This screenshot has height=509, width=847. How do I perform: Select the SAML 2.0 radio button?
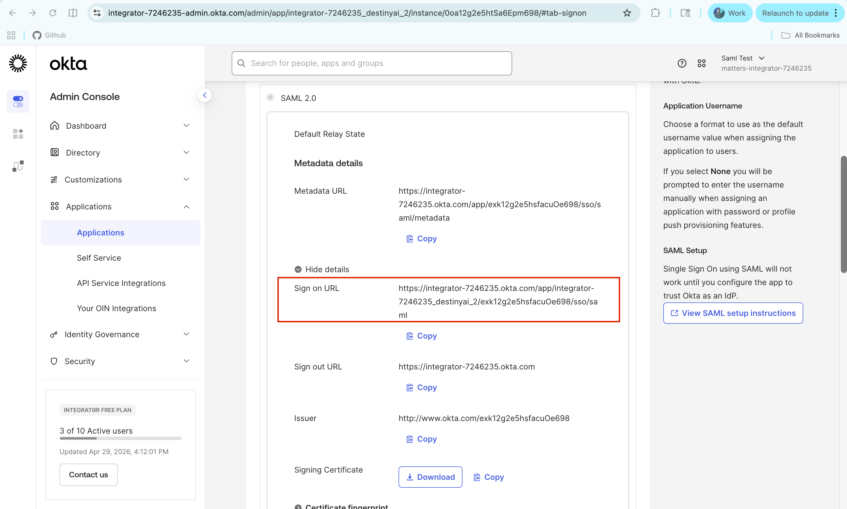pos(270,98)
